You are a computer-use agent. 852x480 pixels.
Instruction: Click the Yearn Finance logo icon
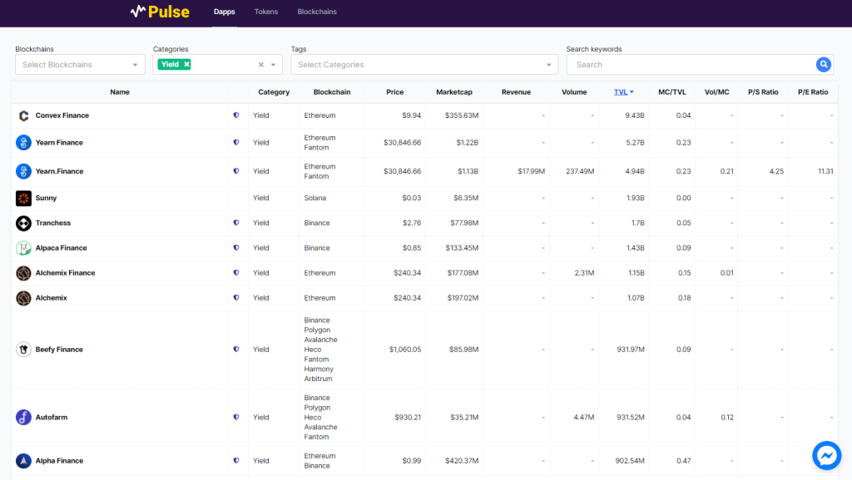(x=23, y=143)
